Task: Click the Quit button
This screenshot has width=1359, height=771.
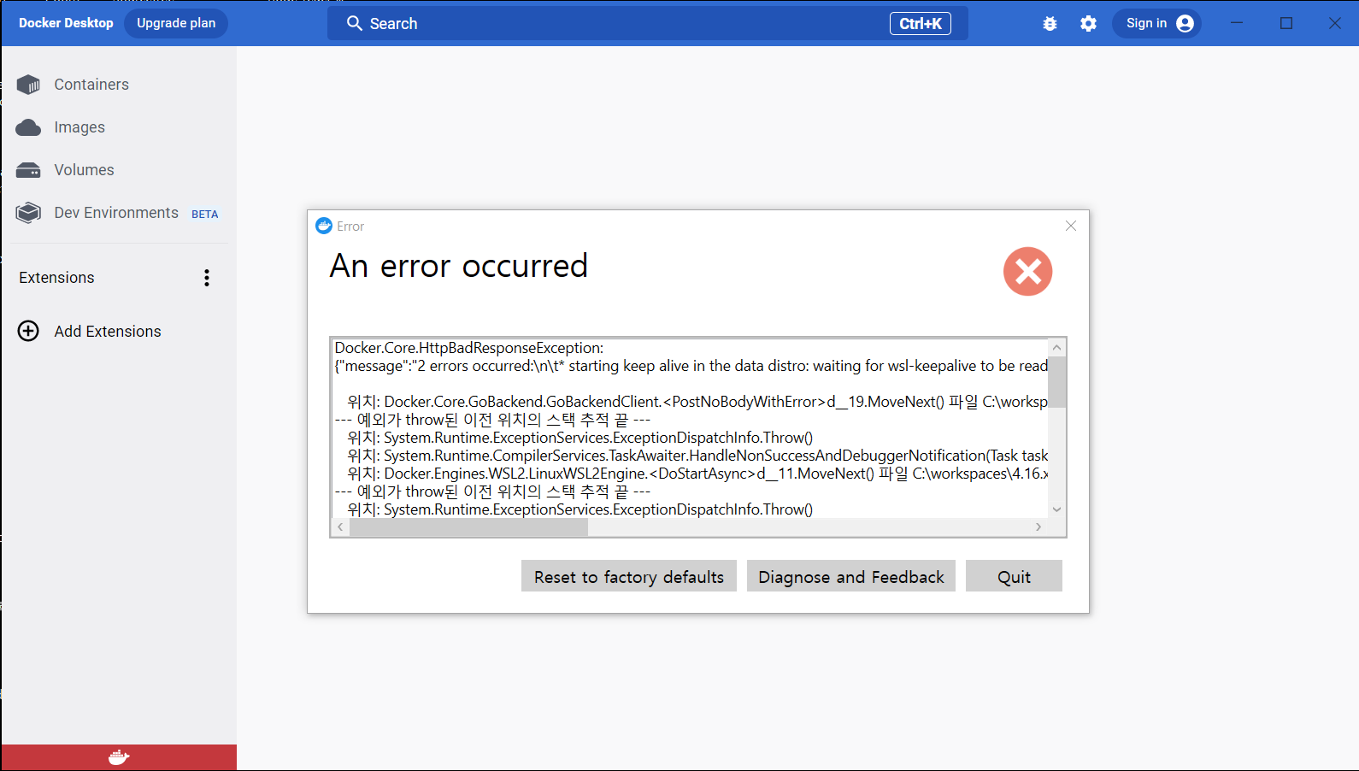Action: (x=1014, y=576)
